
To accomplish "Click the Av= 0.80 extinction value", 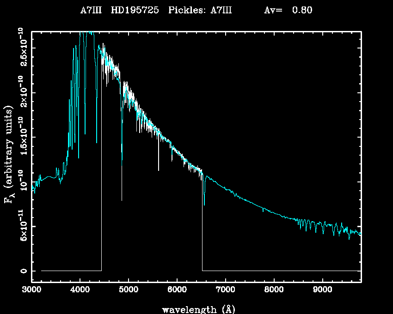I will point(288,11).
